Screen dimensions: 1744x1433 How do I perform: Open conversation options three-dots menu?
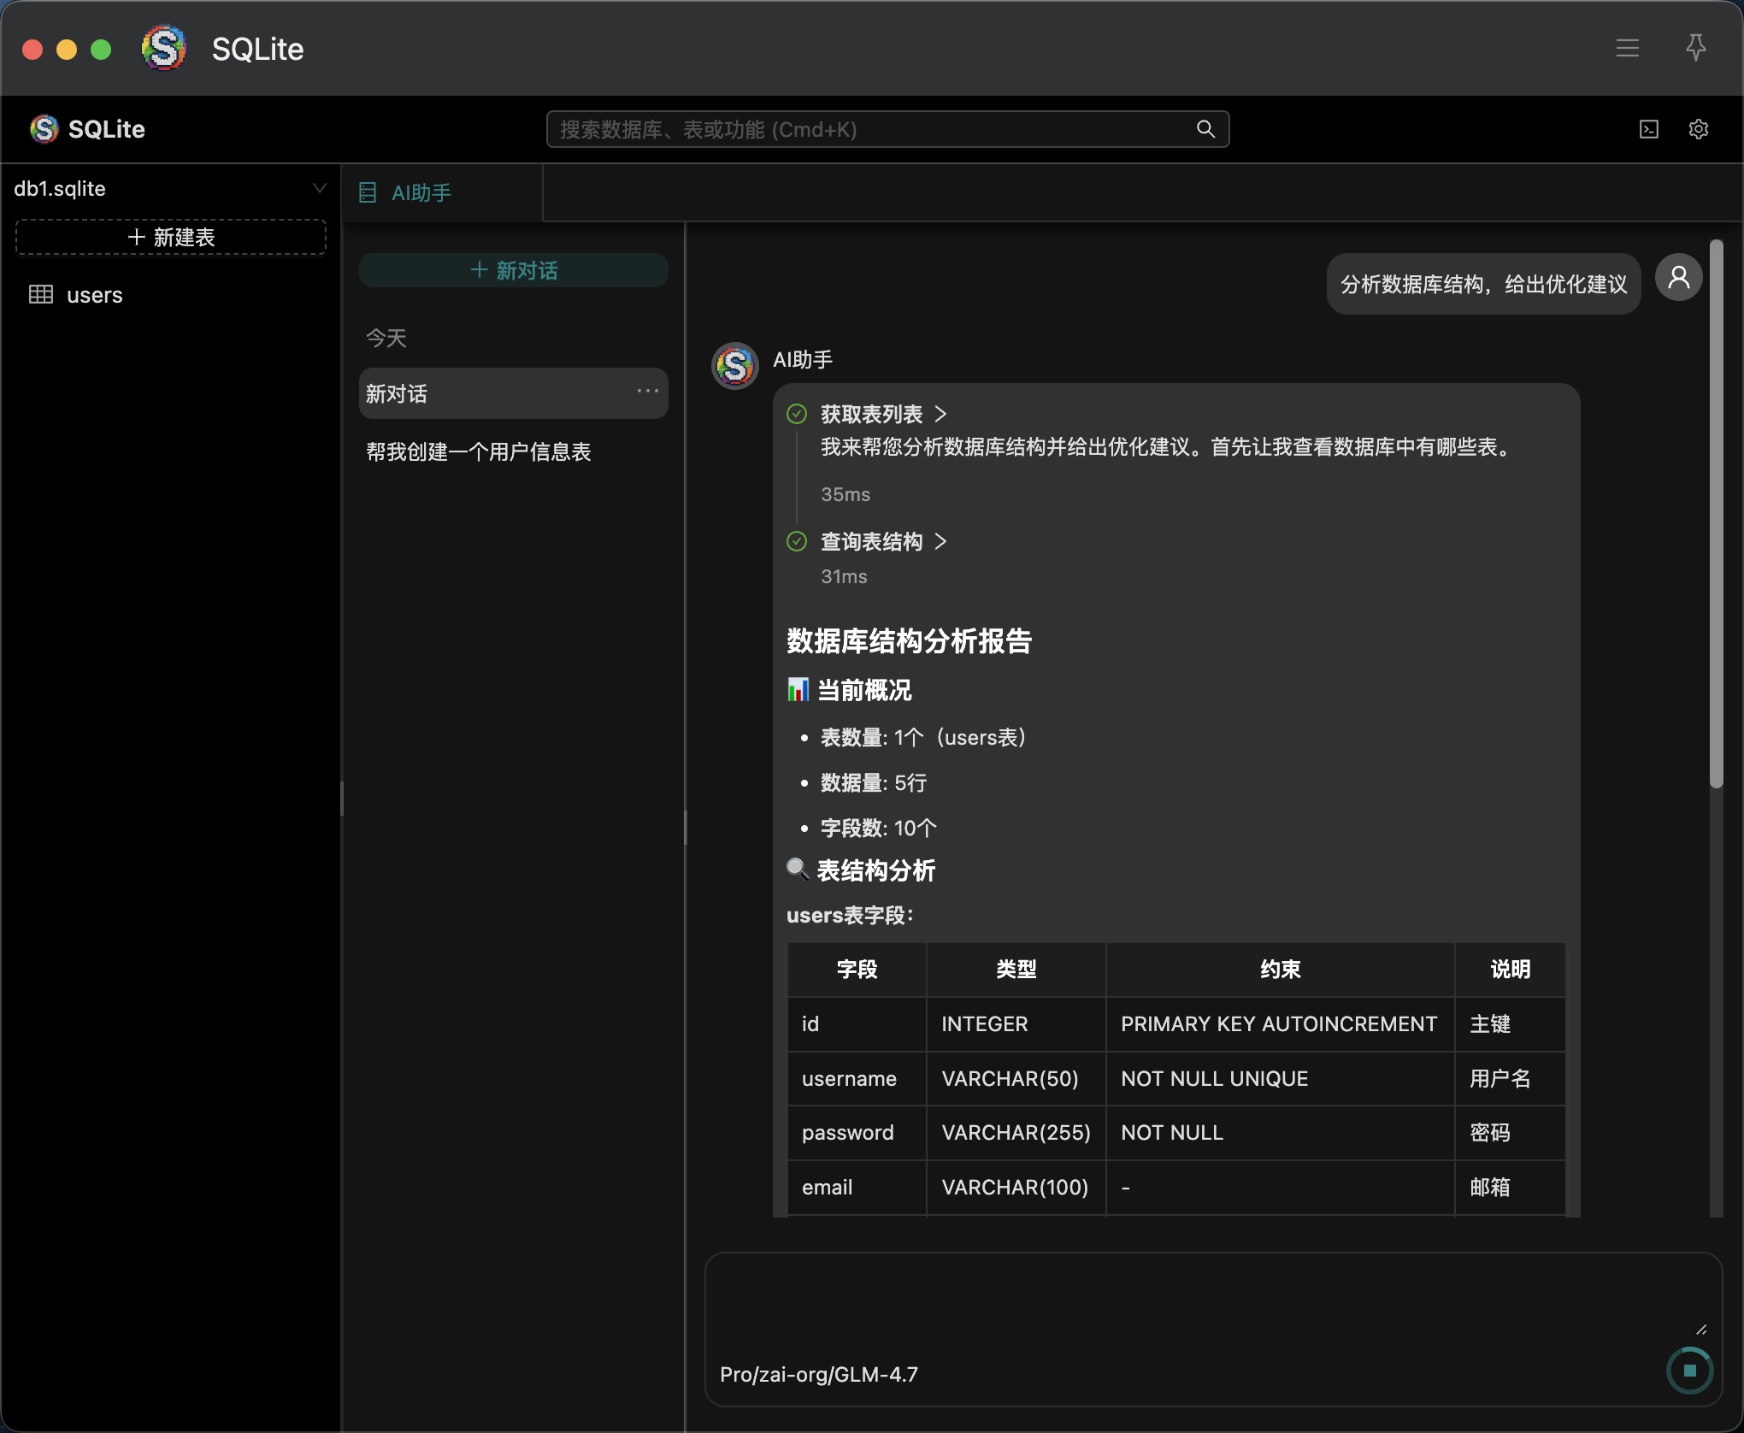[647, 392]
